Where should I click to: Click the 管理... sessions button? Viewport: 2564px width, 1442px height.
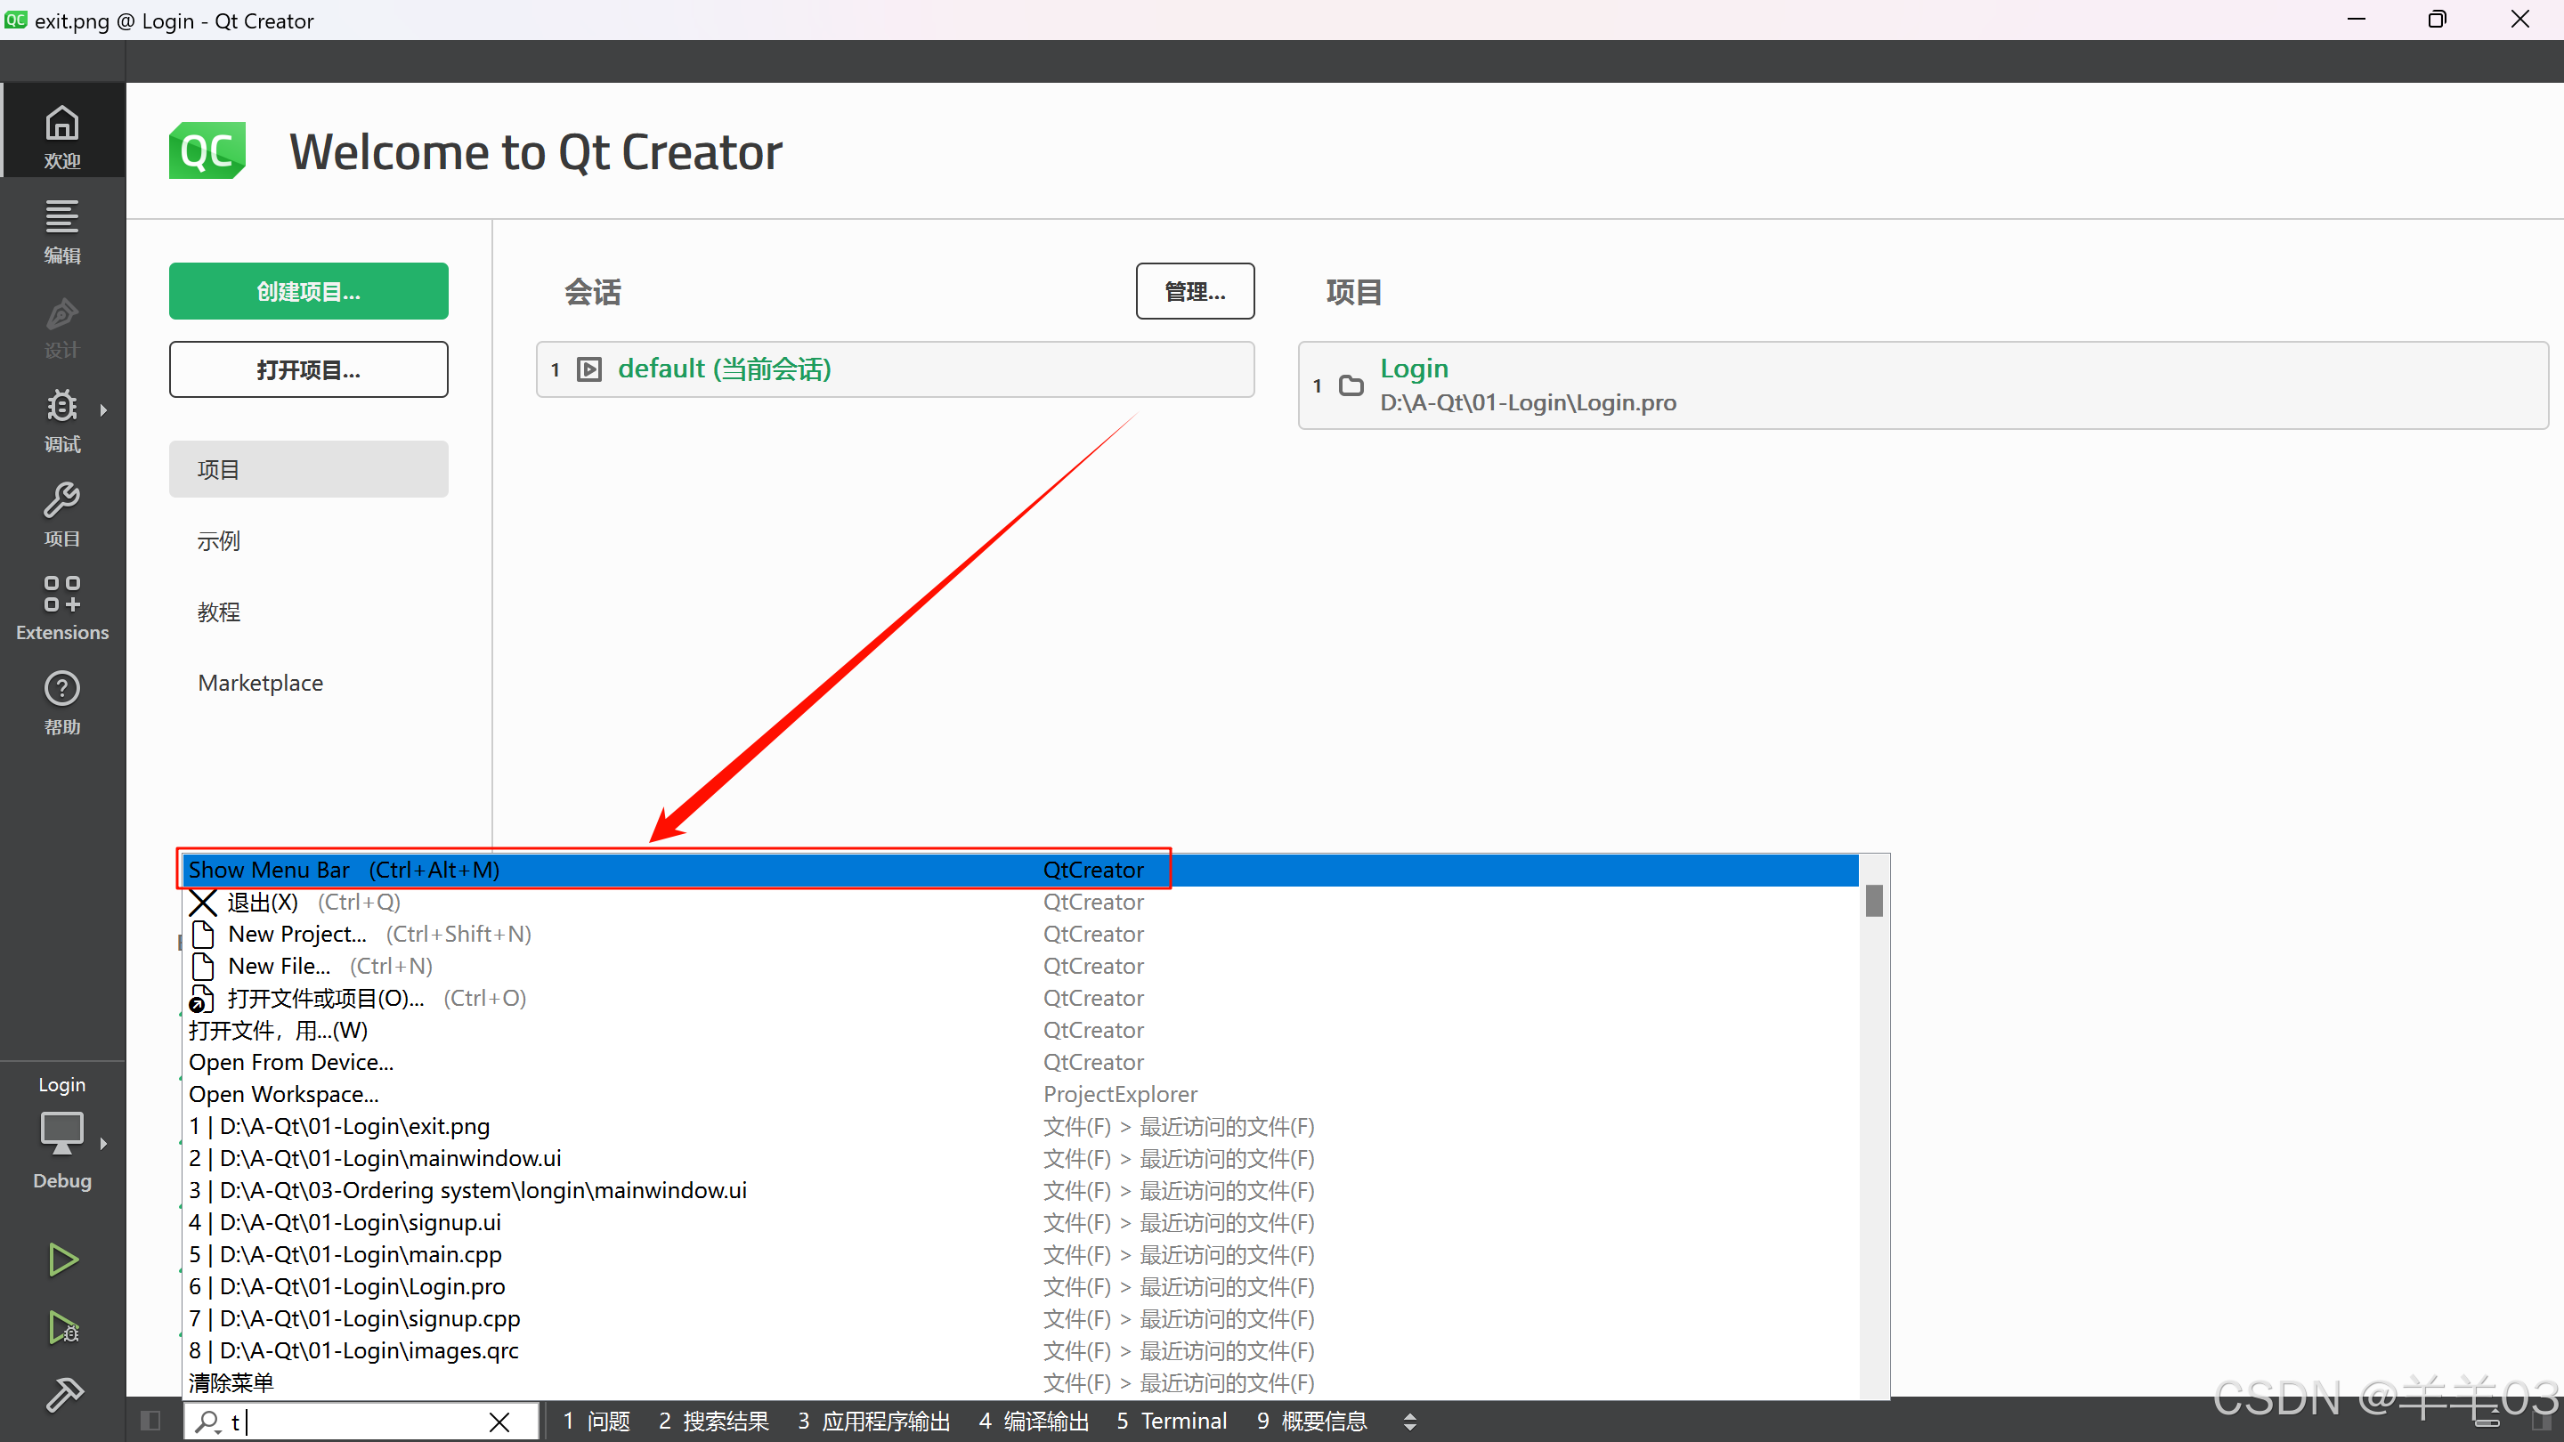click(x=1195, y=292)
